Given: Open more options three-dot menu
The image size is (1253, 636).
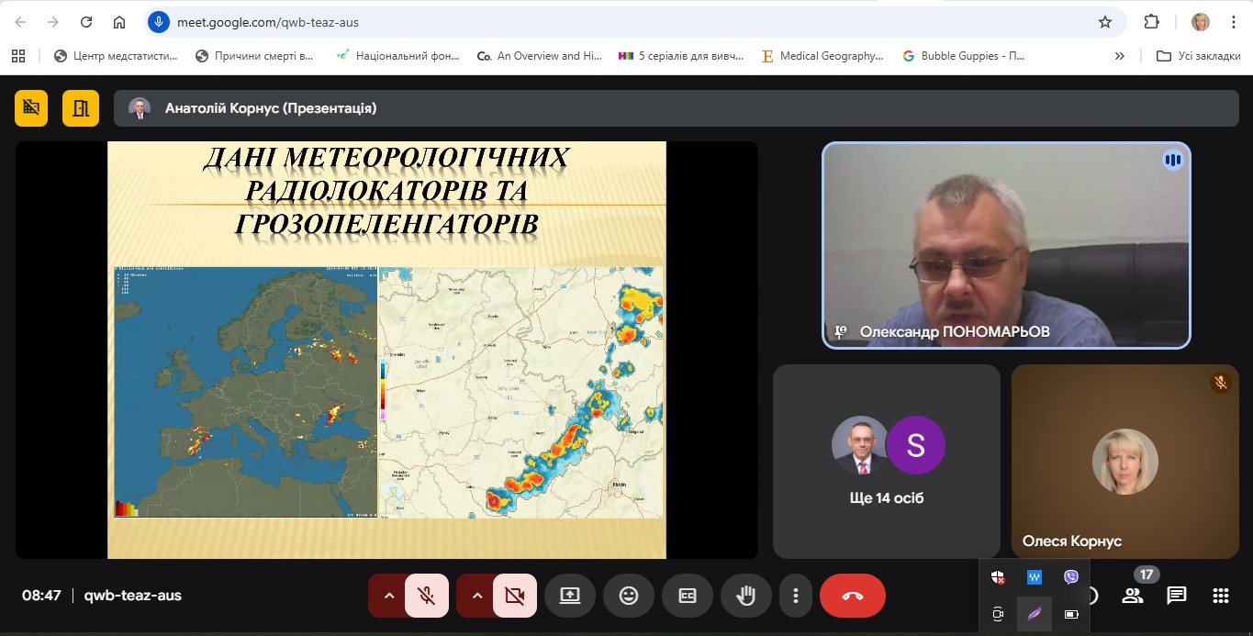Looking at the screenshot, I should [x=796, y=596].
